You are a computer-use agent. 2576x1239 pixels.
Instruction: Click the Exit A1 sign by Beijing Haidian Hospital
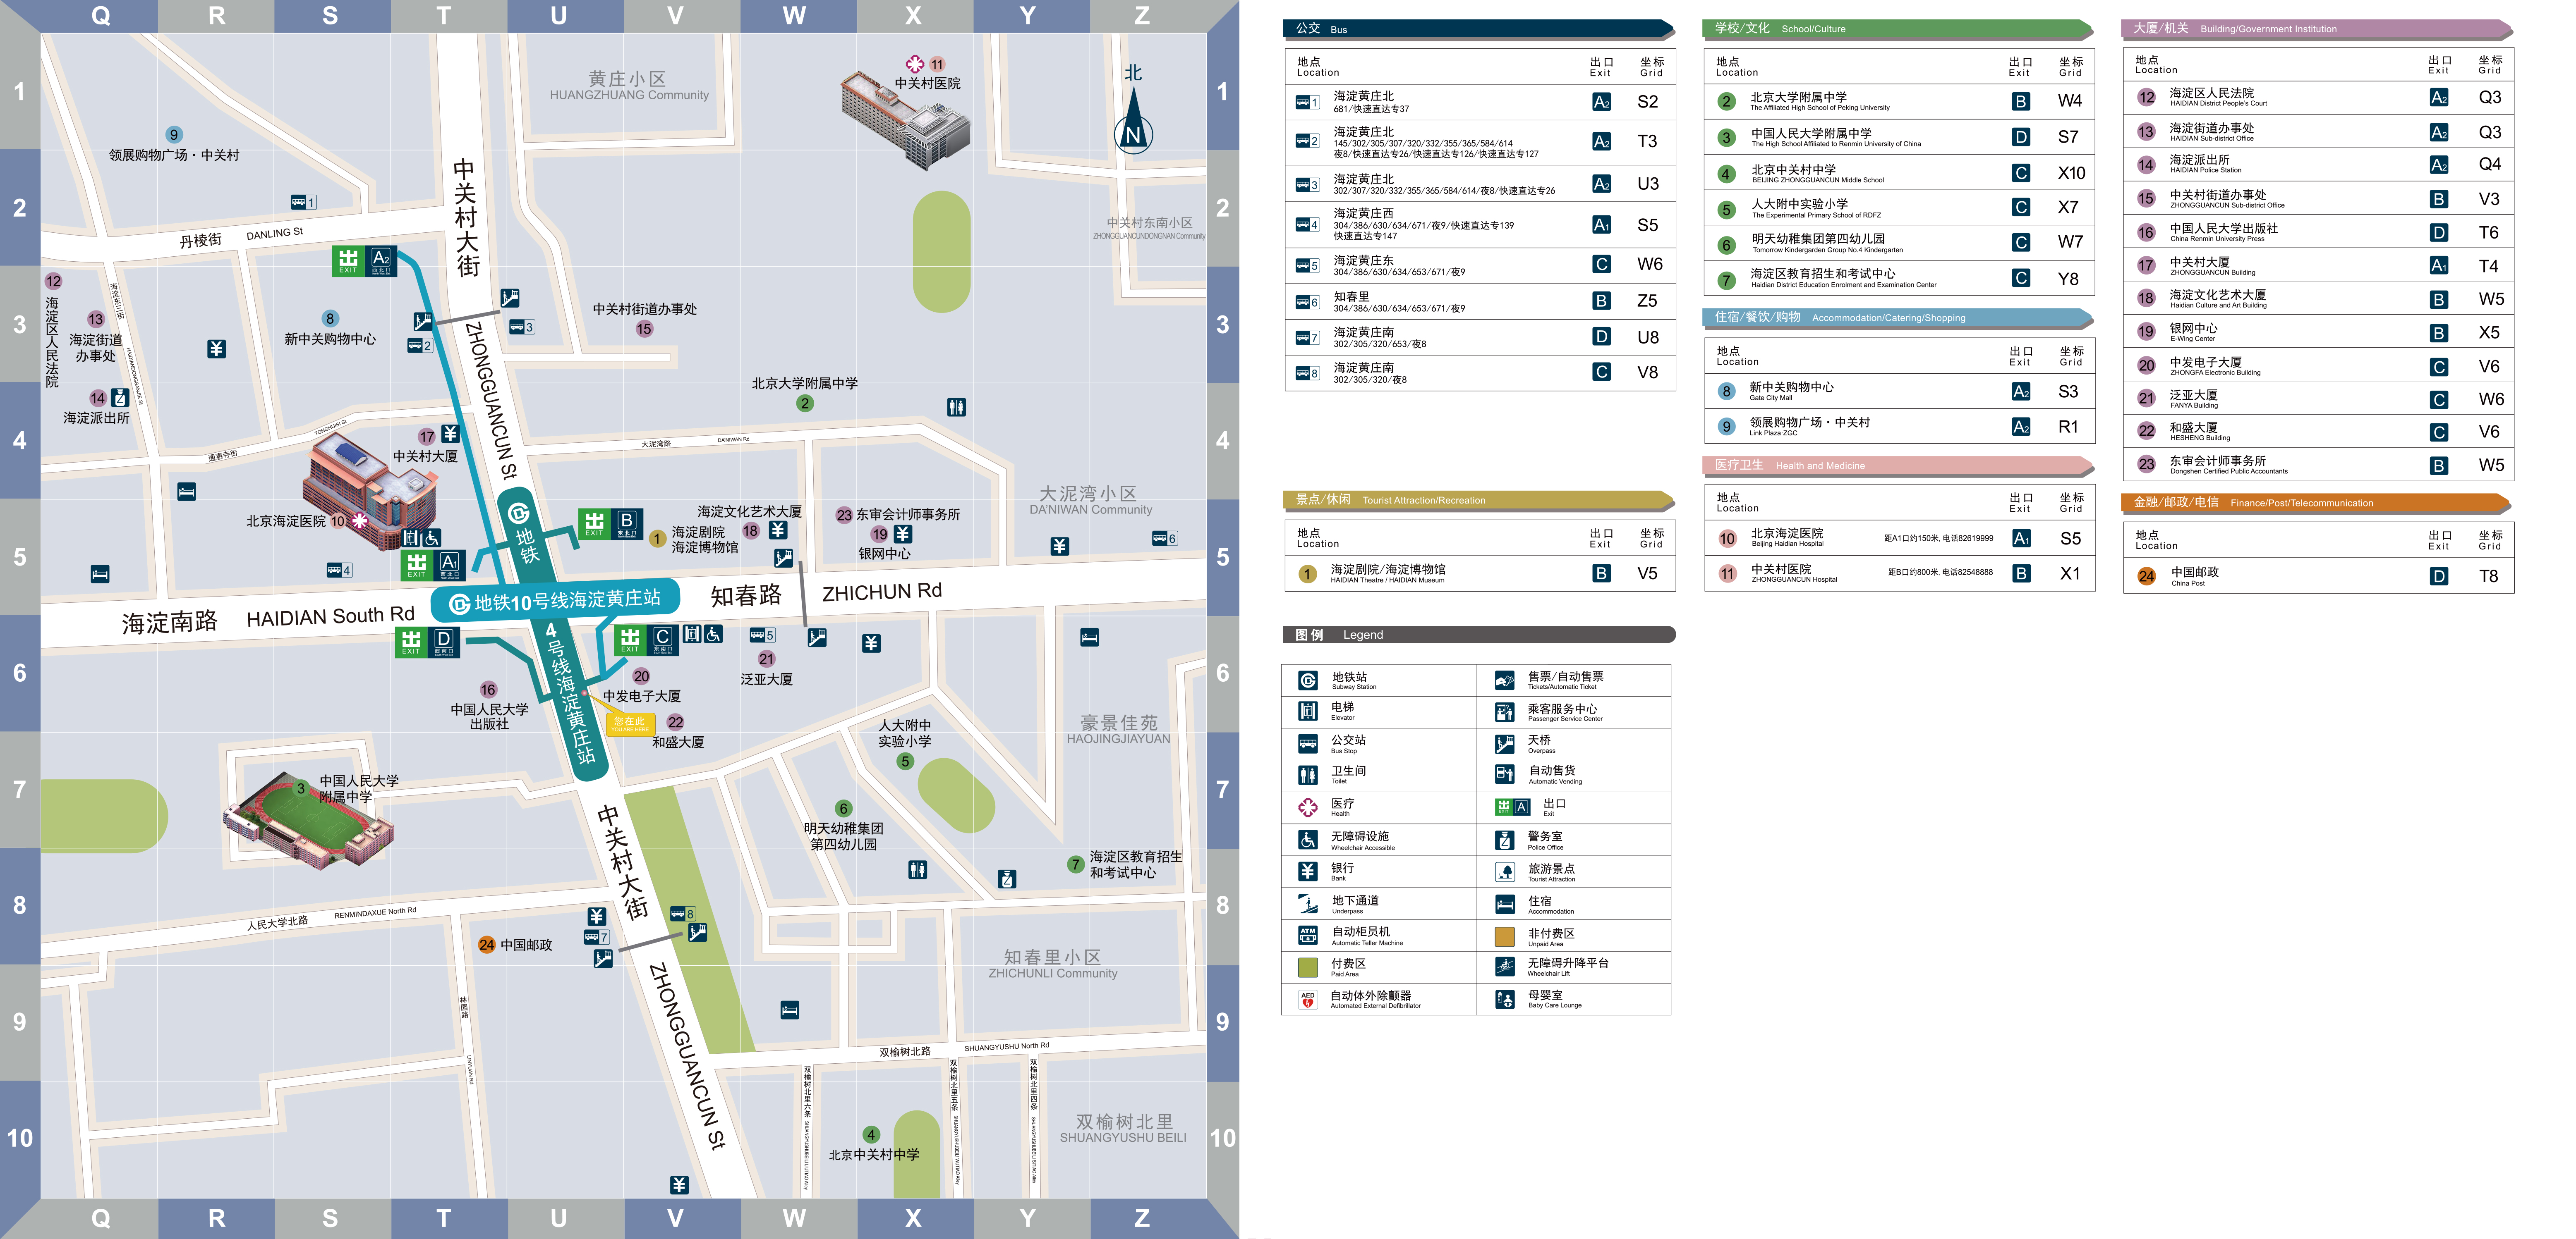pos(433,565)
